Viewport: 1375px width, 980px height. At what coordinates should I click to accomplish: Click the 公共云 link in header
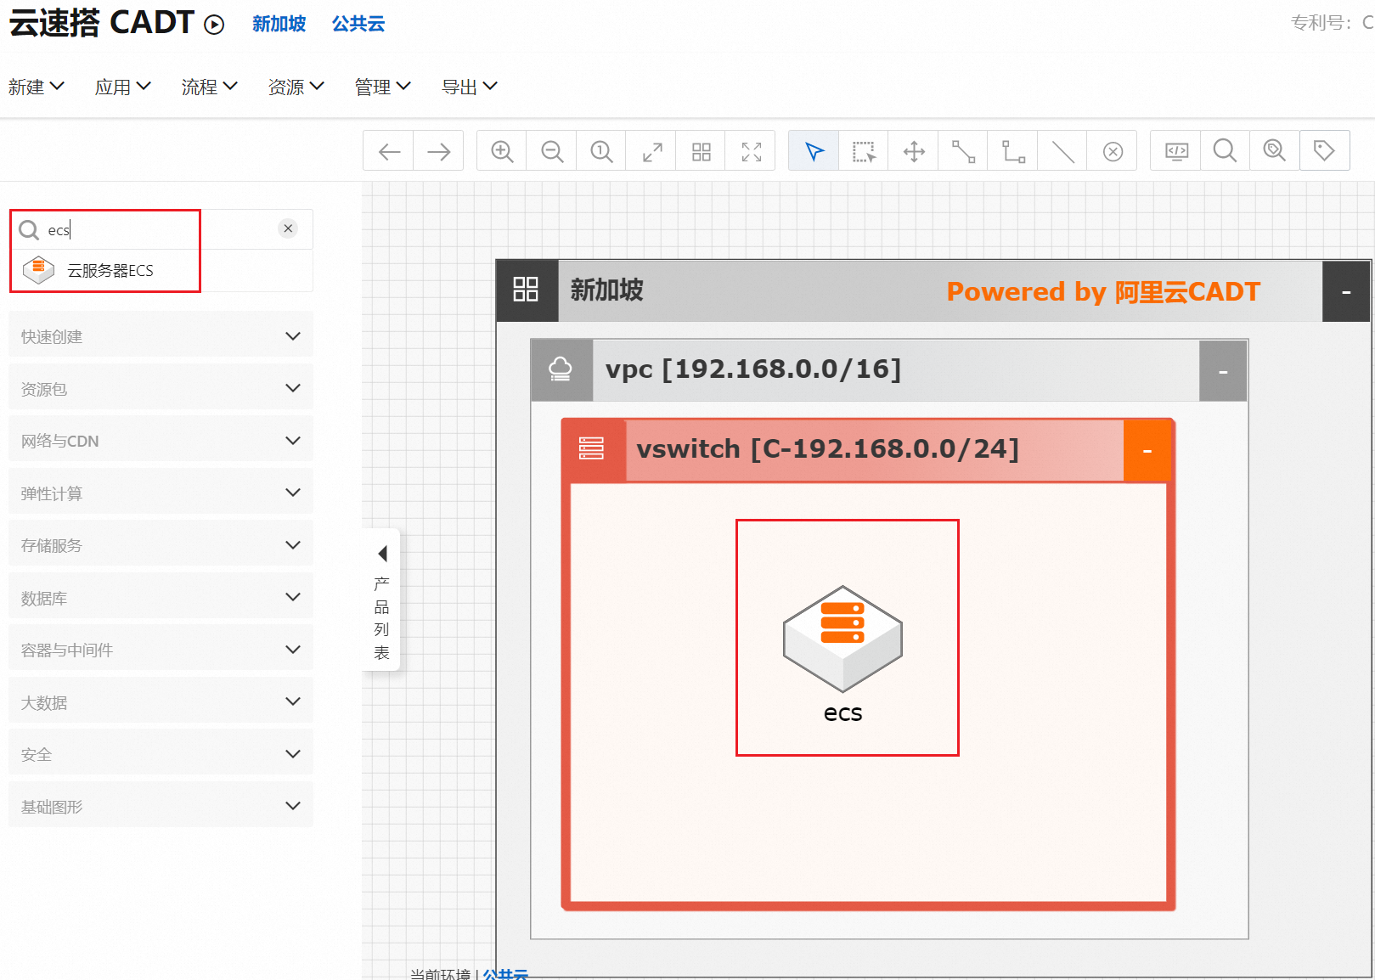pos(358,24)
